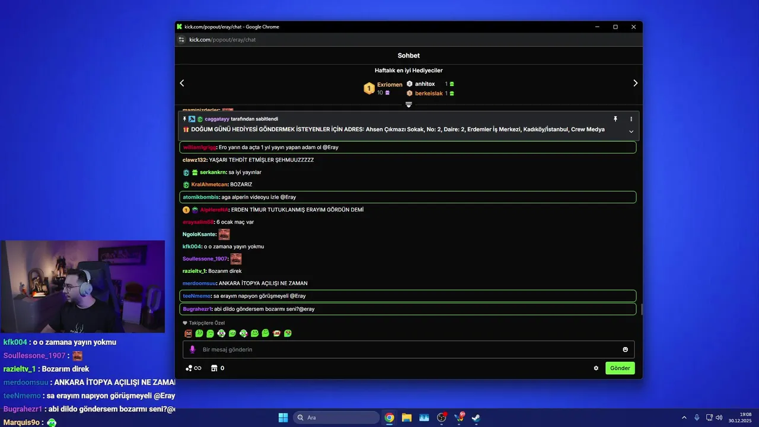Viewport: 759px width, 427px height.
Task: Open volume control in system tray
Action: pos(719,418)
